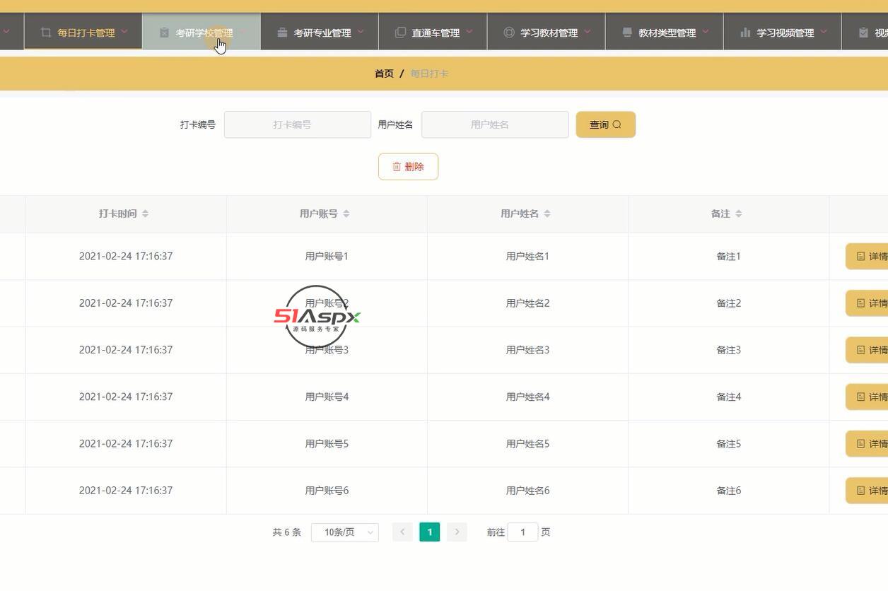Click the copy icon beside 直通车管理
The width and height of the screenshot is (888, 591).
pos(400,33)
